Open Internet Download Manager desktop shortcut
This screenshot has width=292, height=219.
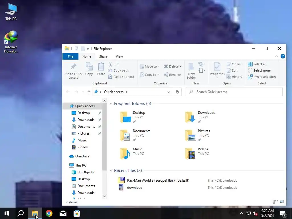click(x=11, y=42)
